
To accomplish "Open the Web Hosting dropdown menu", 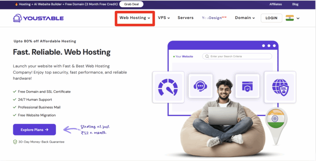I will point(135,18).
